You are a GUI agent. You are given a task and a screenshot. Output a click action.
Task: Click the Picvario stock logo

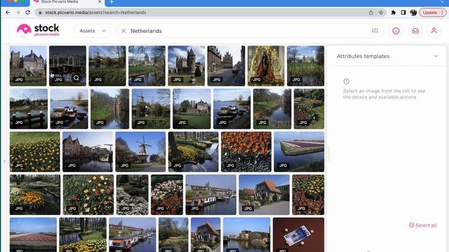(38, 30)
